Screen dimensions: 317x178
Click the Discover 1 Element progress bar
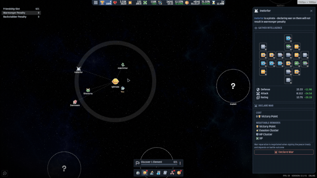pyautogui.click(x=159, y=165)
